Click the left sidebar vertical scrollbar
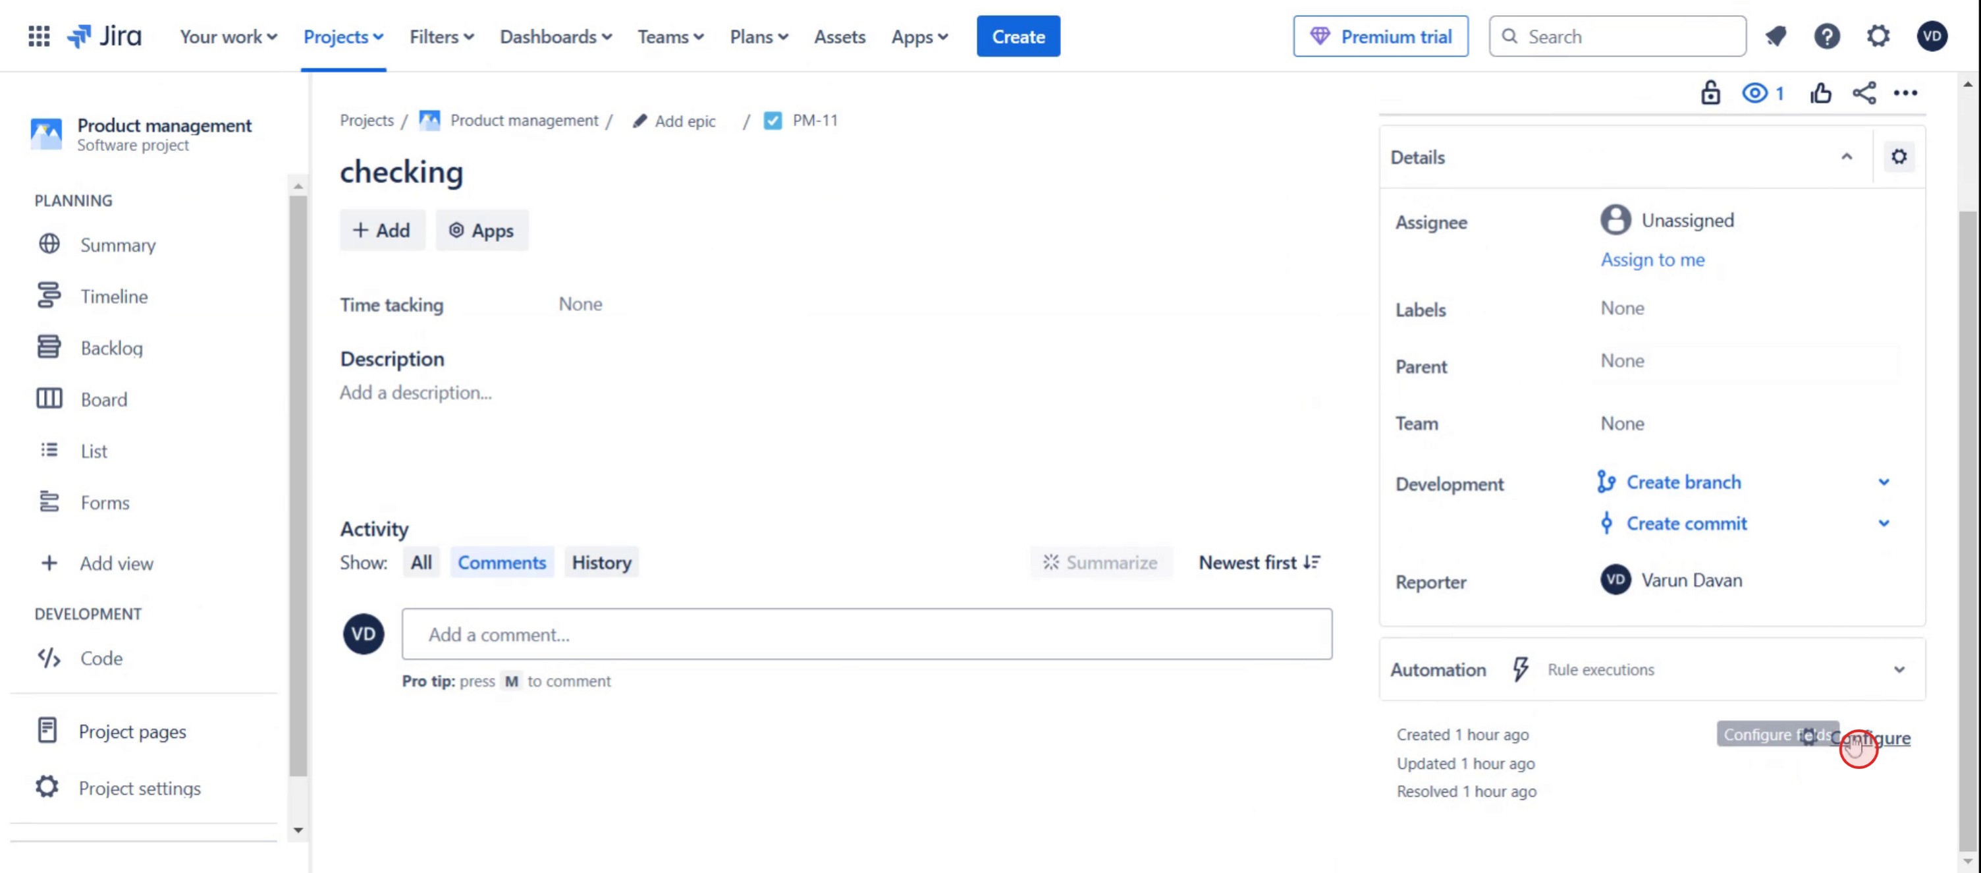Image resolution: width=1981 pixels, height=873 pixels. point(298,484)
